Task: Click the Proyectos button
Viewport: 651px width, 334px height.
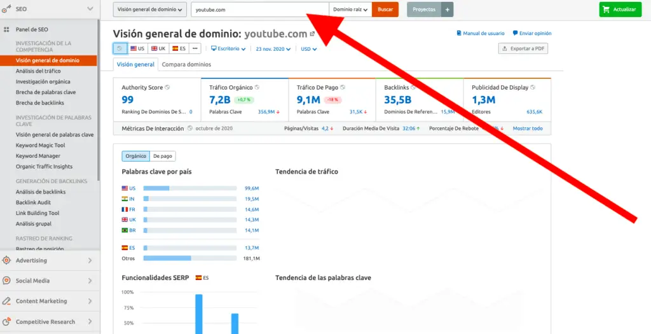Action: tap(424, 9)
